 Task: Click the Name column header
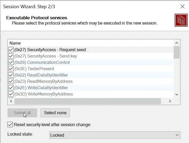click(x=15, y=43)
